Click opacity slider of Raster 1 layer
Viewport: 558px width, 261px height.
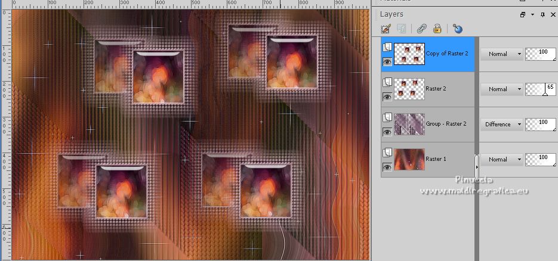point(541,160)
